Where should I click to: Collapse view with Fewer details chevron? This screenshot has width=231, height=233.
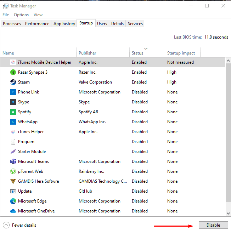6,225
